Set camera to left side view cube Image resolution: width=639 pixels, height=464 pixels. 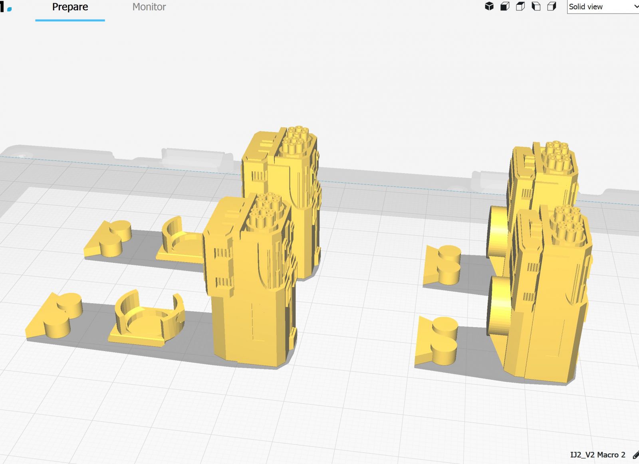click(536, 6)
